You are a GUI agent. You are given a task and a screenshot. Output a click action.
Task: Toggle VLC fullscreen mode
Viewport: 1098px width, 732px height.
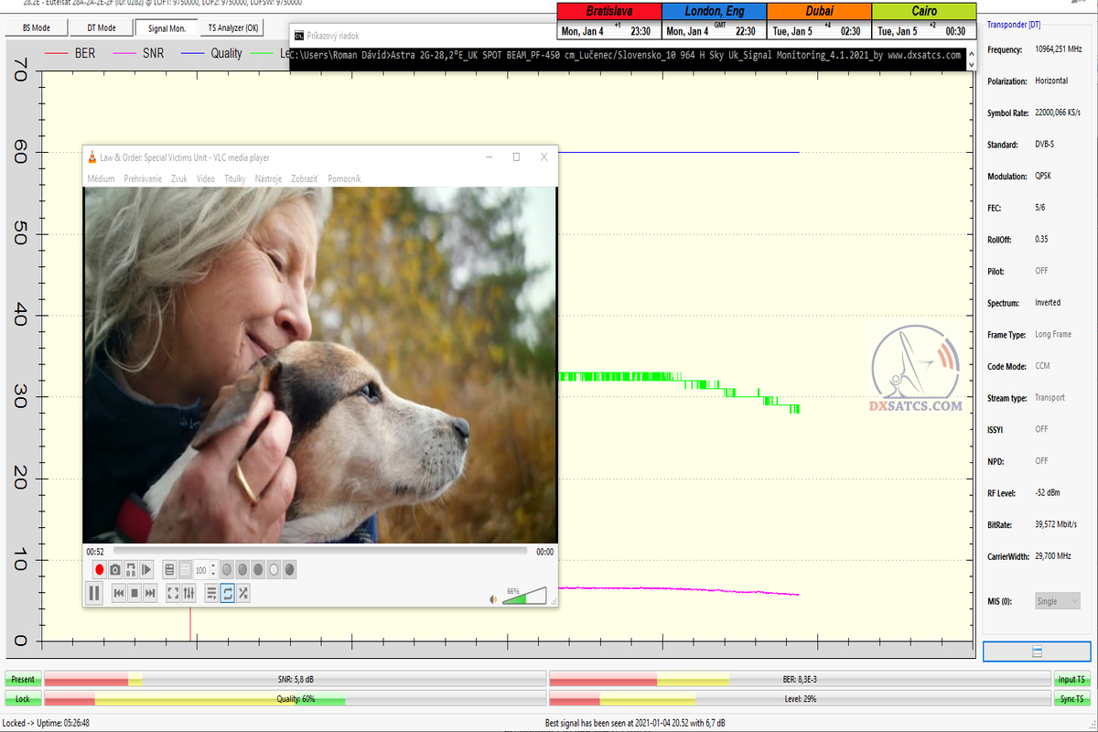click(173, 593)
